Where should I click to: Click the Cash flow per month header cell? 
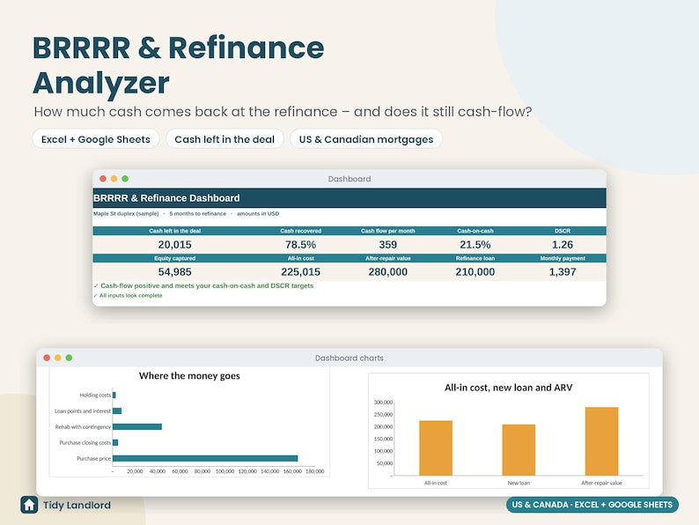tap(388, 231)
